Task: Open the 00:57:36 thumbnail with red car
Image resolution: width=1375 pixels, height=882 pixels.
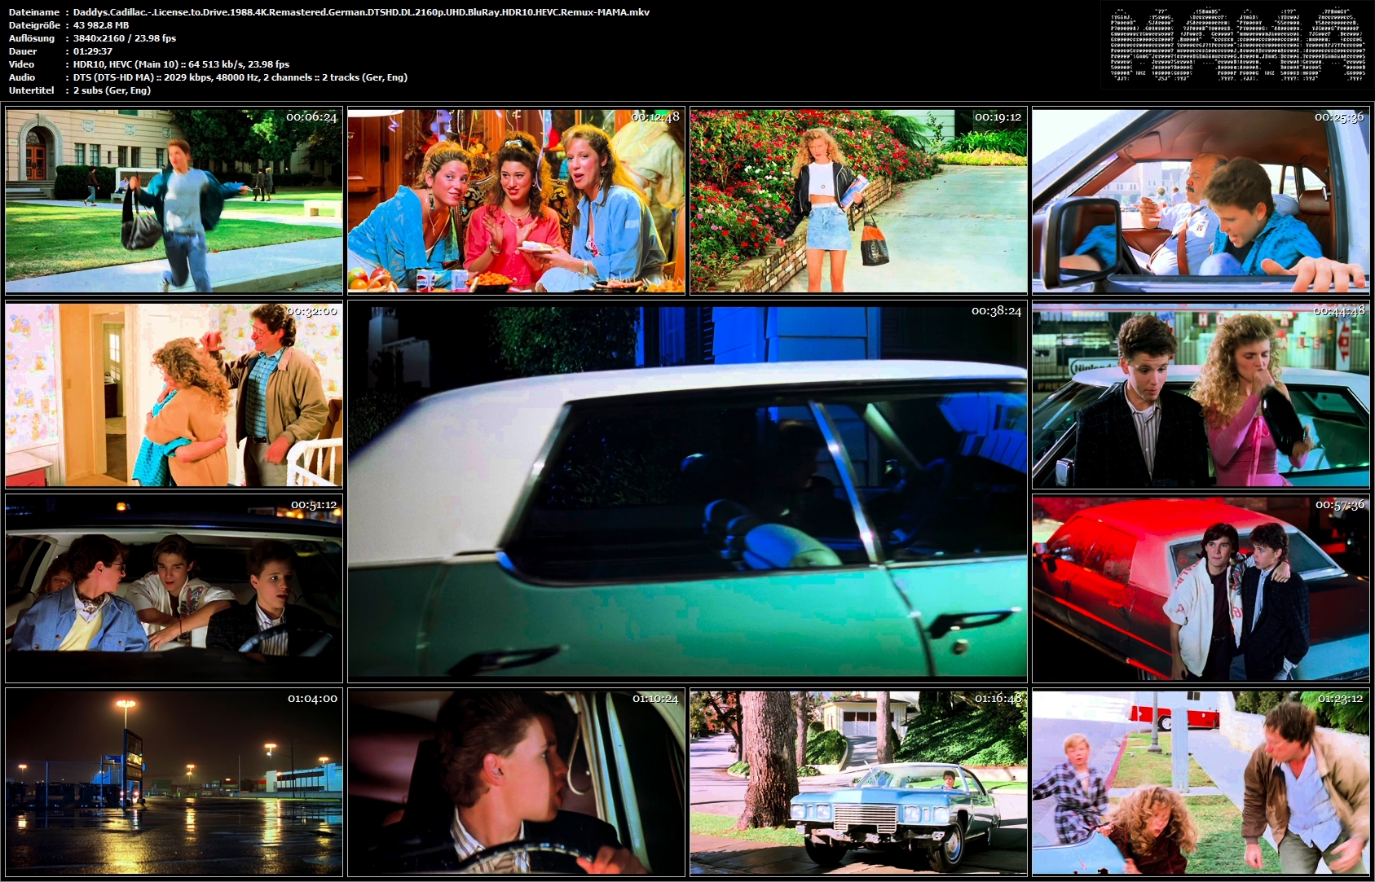Action: click(x=1201, y=589)
